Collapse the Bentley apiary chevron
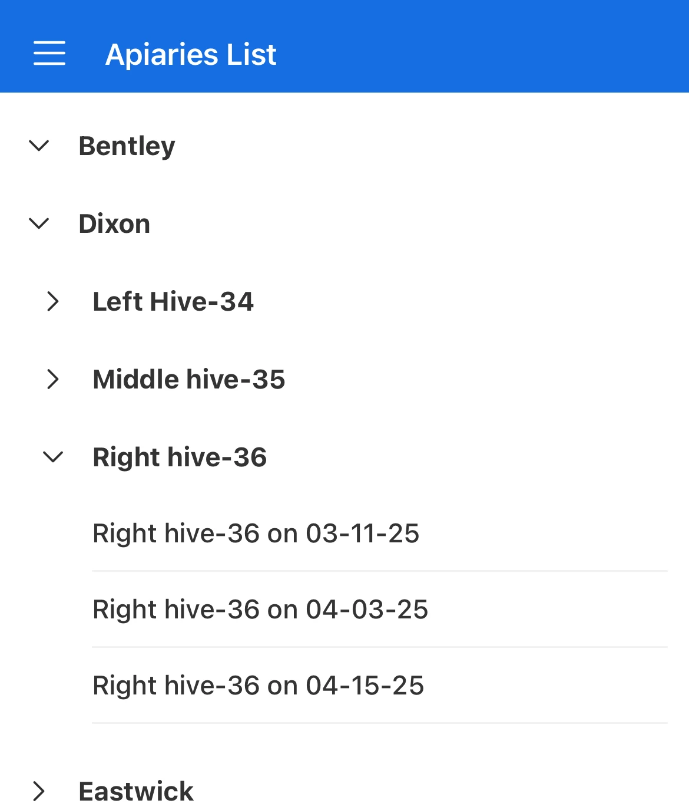The width and height of the screenshot is (689, 810). (x=39, y=146)
